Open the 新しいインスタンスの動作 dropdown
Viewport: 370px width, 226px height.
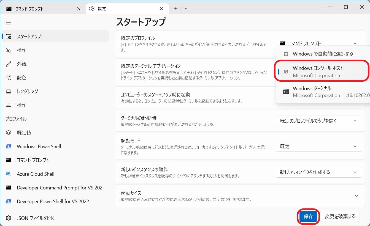[x=318, y=172]
